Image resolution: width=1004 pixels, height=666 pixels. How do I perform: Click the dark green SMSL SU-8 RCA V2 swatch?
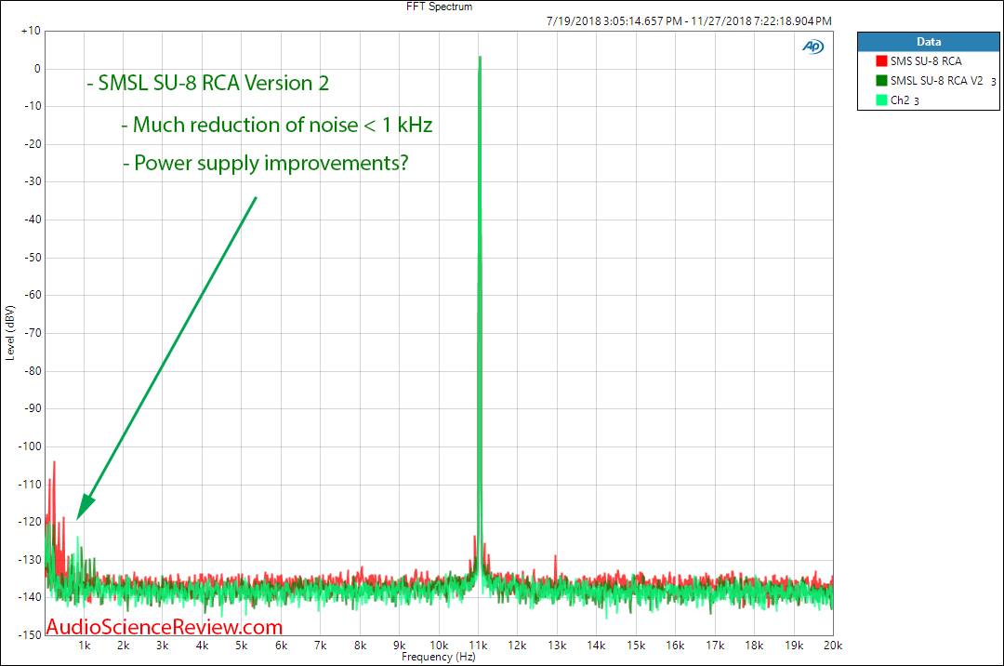pyautogui.click(x=881, y=81)
